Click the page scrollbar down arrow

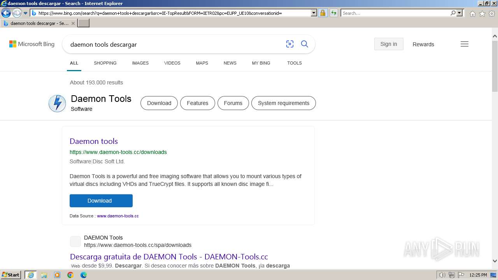point(495,261)
